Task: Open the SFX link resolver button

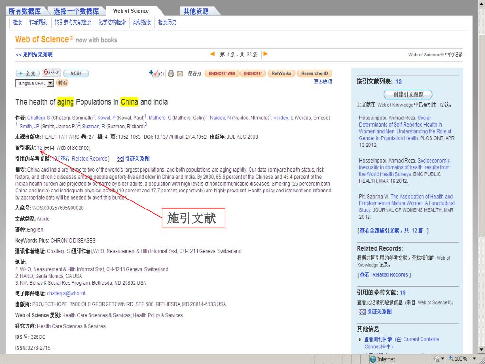Action: point(51,73)
